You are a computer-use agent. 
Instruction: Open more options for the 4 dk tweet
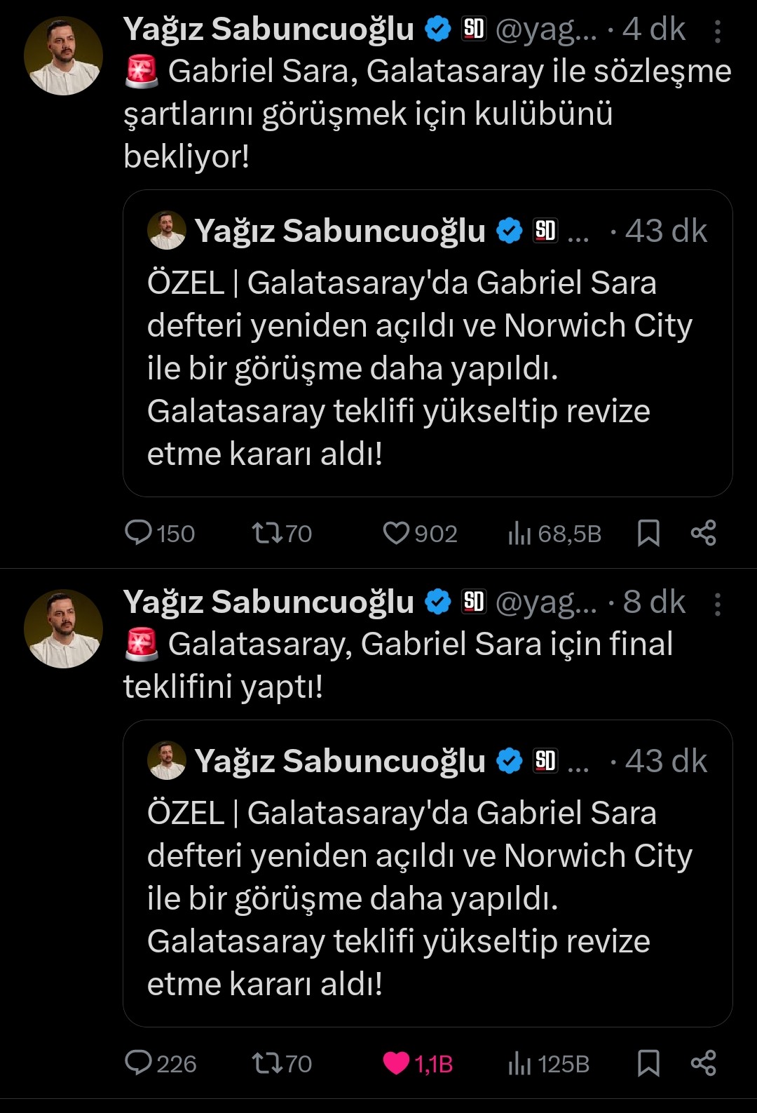click(x=717, y=32)
